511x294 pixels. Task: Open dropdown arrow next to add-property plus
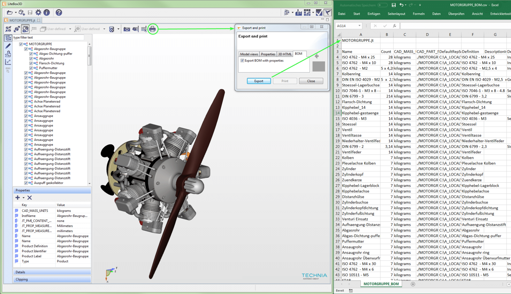pos(23,198)
